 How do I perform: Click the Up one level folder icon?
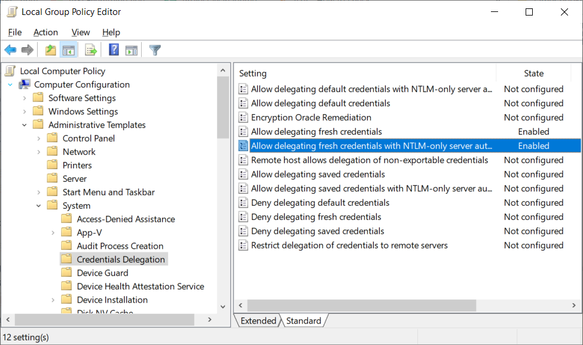[x=50, y=50]
